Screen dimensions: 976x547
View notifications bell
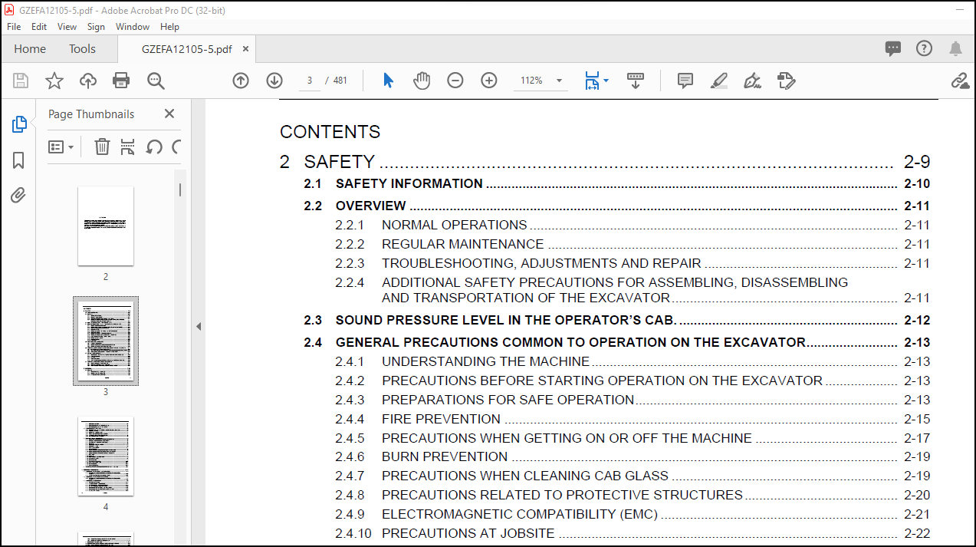click(955, 48)
